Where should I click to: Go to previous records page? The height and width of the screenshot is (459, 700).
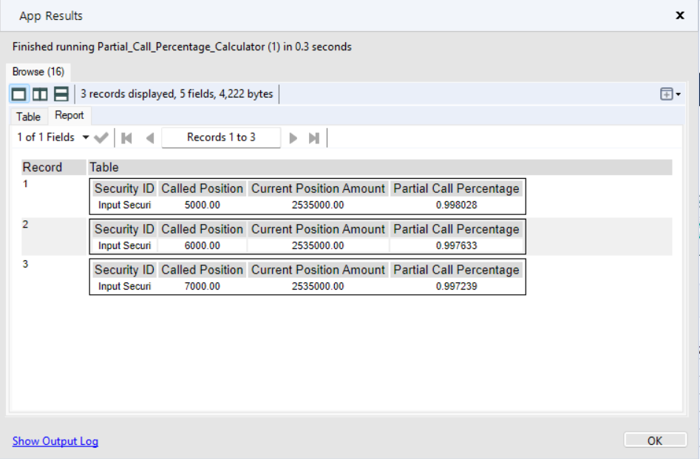click(150, 137)
